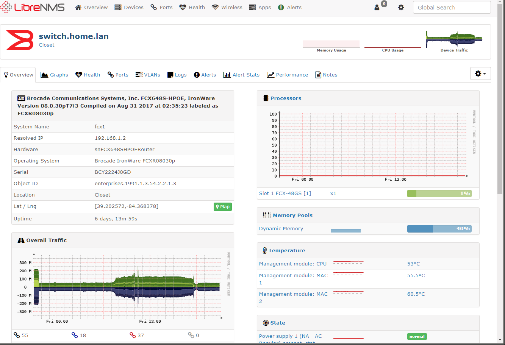This screenshot has width=505, height=345.
Task: Switch to the device Health tab
Action: point(88,75)
